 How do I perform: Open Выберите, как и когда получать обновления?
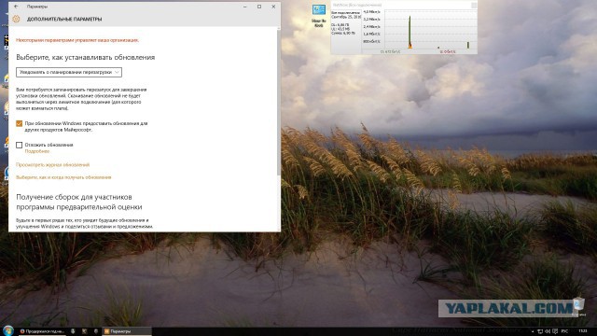click(x=63, y=177)
